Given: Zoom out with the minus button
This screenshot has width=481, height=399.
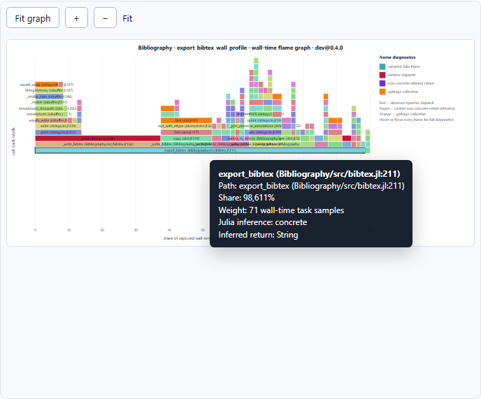Looking at the screenshot, I should click(105, 17).
